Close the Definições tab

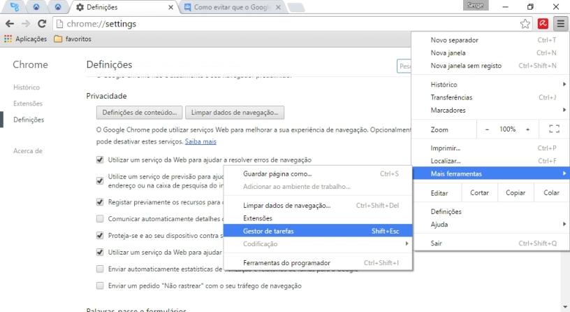170,7
